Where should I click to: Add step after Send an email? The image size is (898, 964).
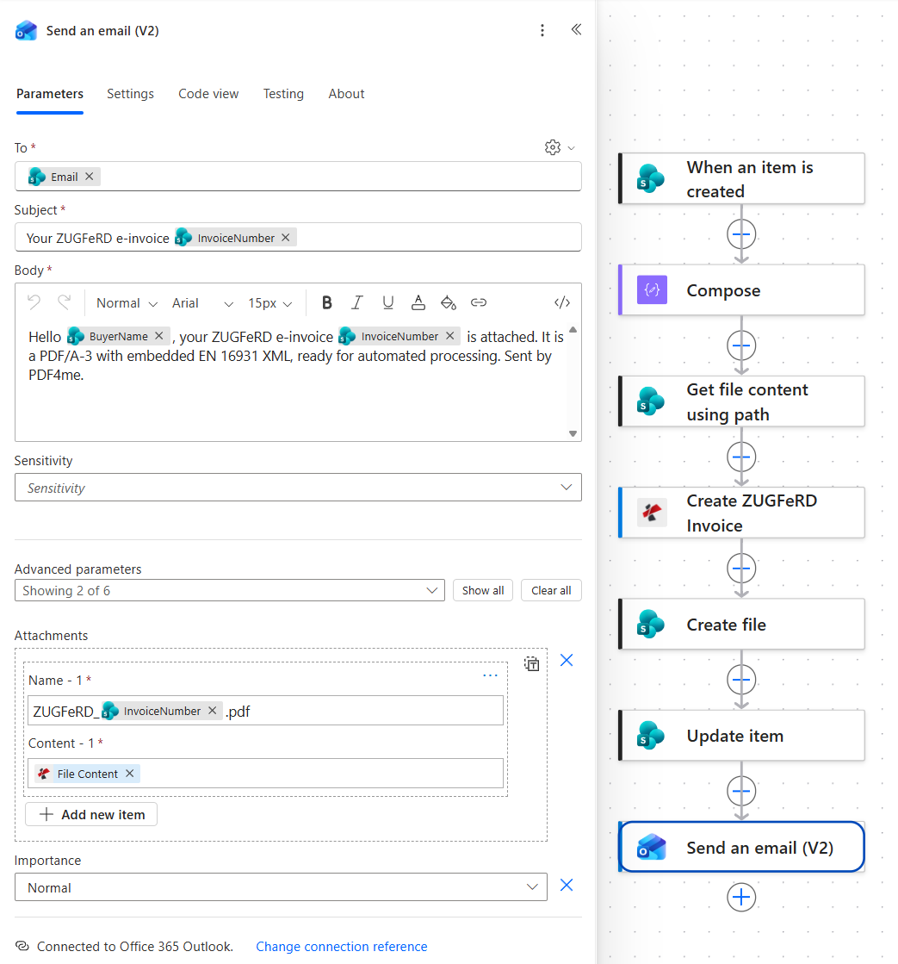coord(741,897)
